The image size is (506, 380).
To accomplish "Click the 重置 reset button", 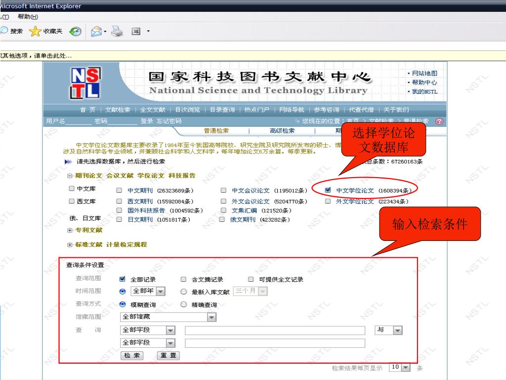I will click(x=168, y=355).
